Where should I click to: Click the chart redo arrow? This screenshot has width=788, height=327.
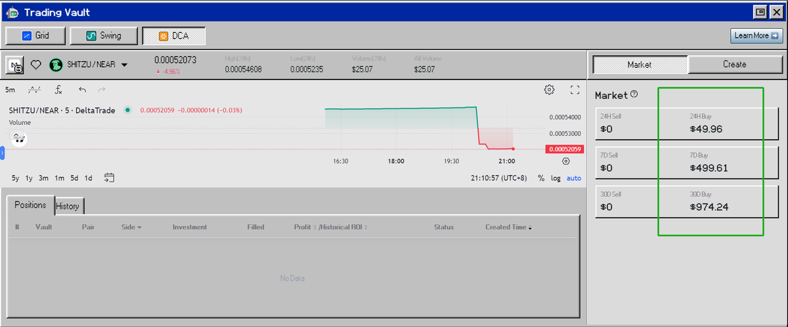point(102,90)
